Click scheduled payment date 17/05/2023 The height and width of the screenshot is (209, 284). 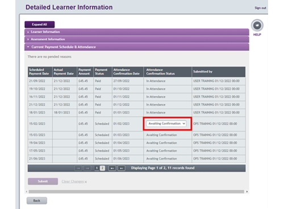[37, 151]
